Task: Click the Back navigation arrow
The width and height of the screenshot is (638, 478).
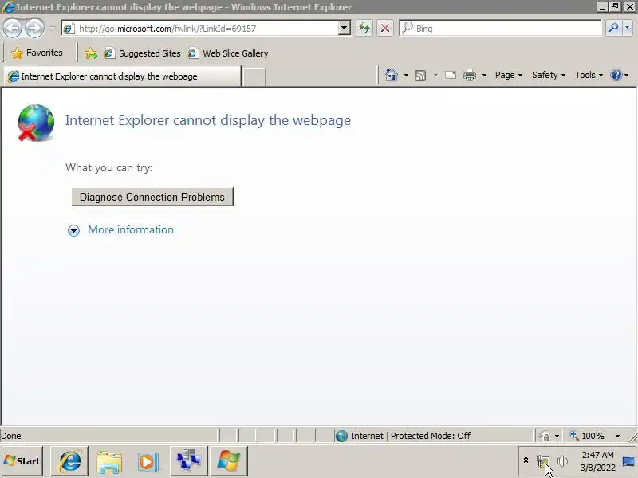Action: click(x=12, y=29)
